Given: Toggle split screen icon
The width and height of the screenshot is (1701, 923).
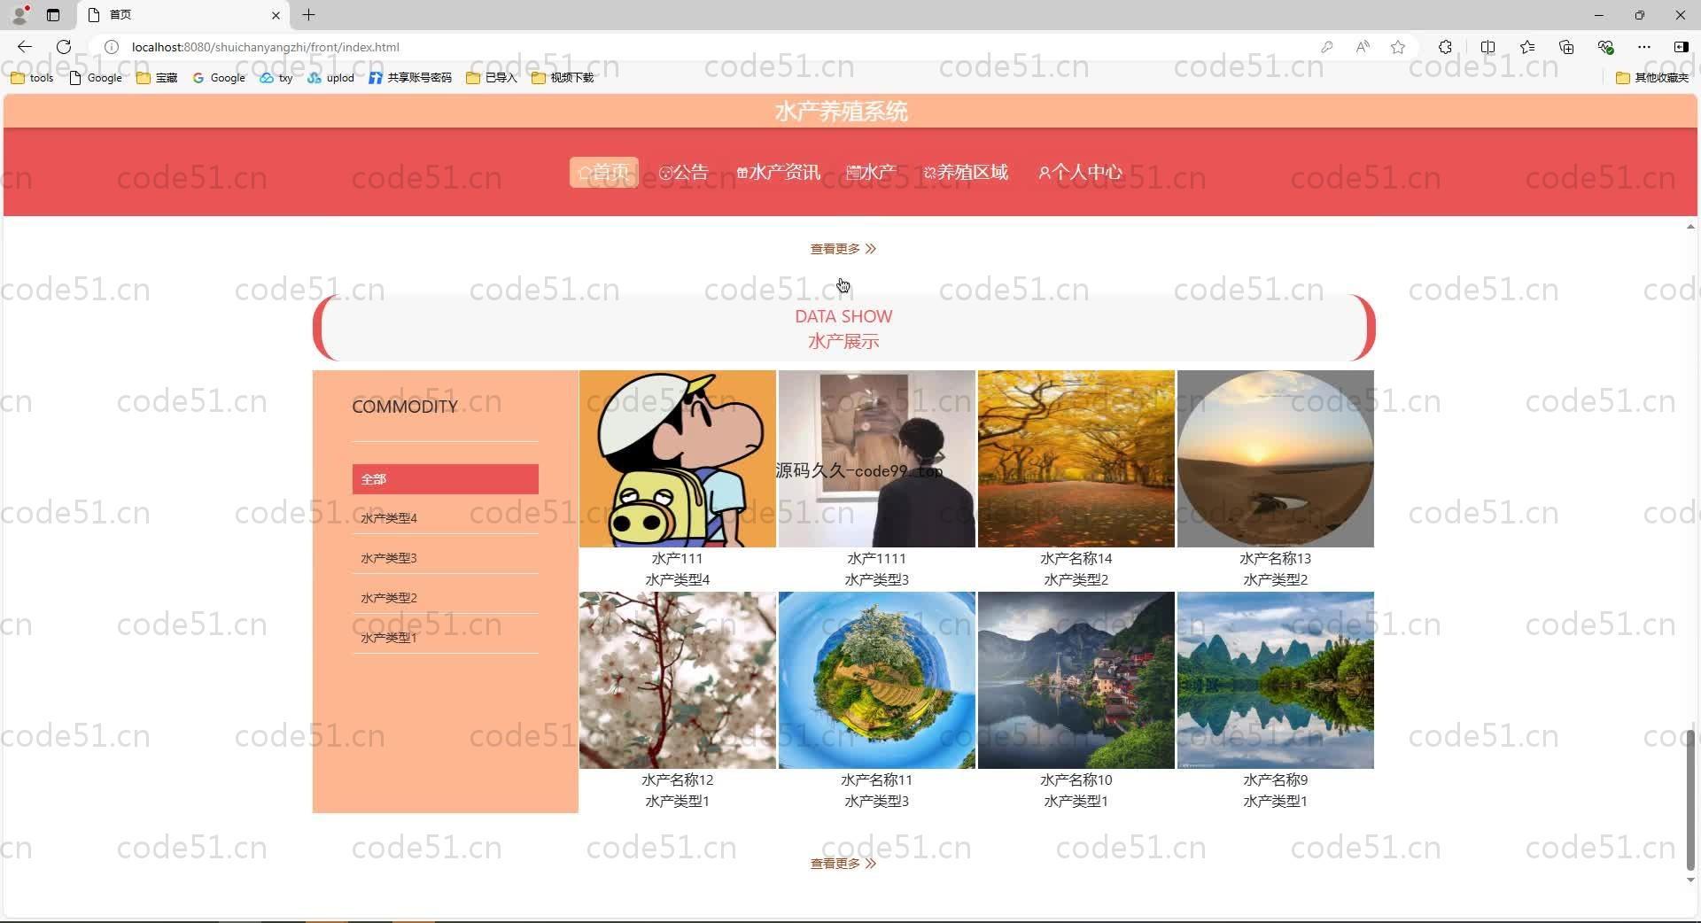Looking at the screenshot, I should [x=1487, y=47].
